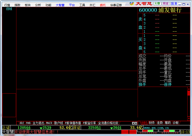Switch to the 诊断 tab
192x136 pixels.
176,123
